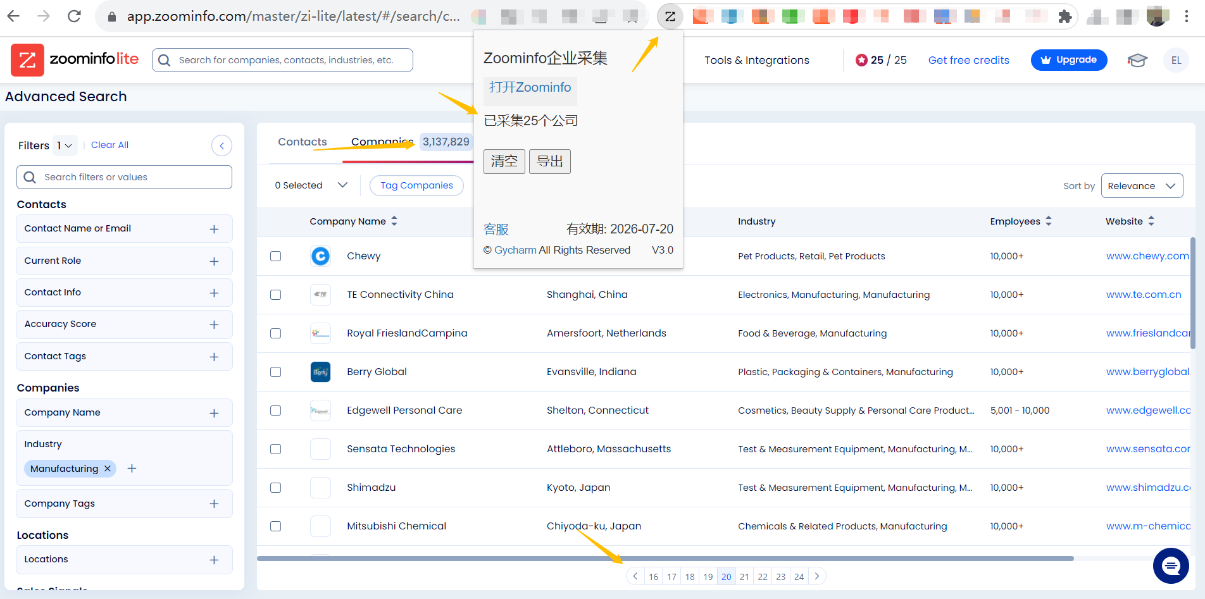Click Clear All filters link

coord(109,145)
